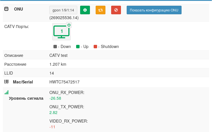212x132 pixels.
Task: Click the distance value 1.207 km
Action: tap(58, 64)
